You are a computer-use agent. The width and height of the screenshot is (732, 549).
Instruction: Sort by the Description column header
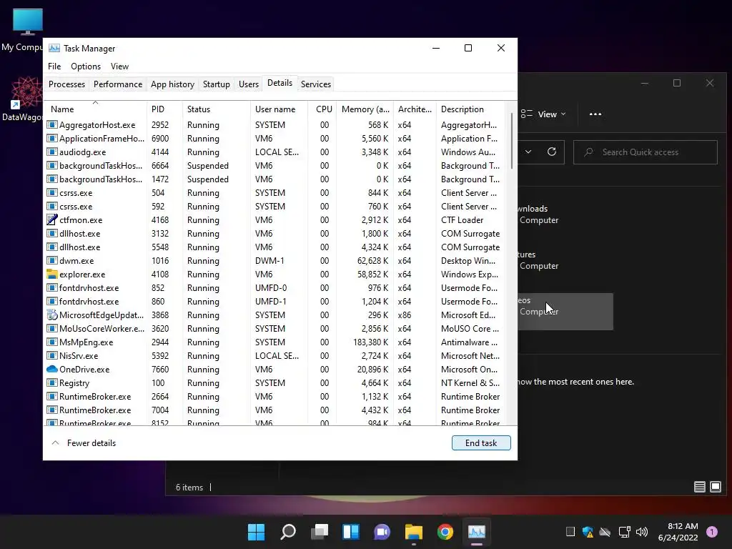tap(470, 109)
